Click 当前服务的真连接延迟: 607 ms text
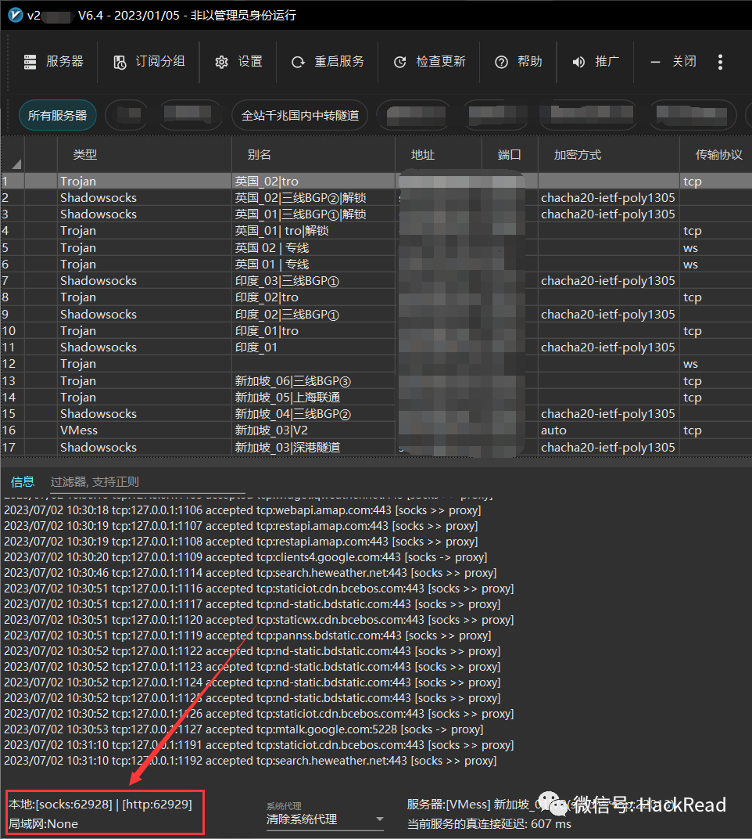The height and width of the screenshot is (839, 752). (489, 824)
